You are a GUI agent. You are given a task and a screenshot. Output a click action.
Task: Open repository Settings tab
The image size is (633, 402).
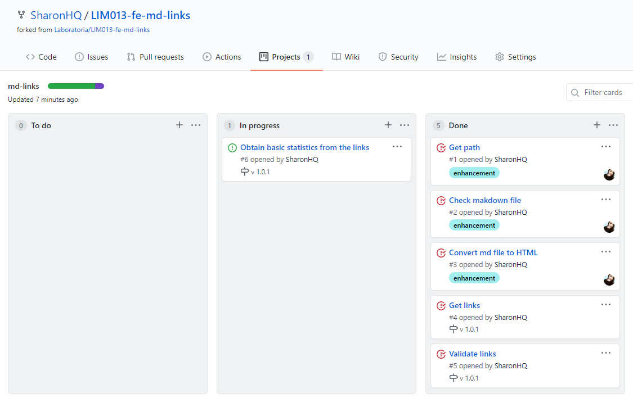tap(515, 57)
